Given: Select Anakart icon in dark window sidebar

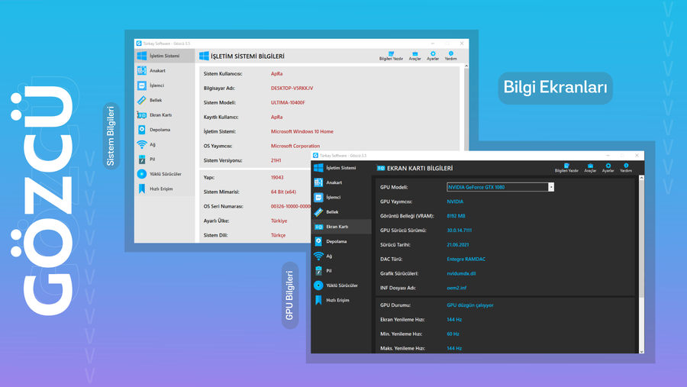Looking at the screenshot, I should (x=318, y=182).
